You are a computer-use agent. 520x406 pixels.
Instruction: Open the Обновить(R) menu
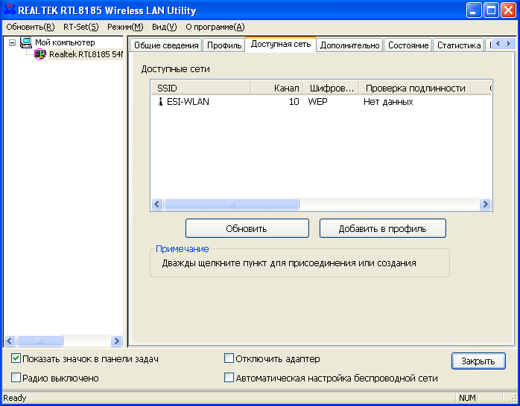click(31, 27)
